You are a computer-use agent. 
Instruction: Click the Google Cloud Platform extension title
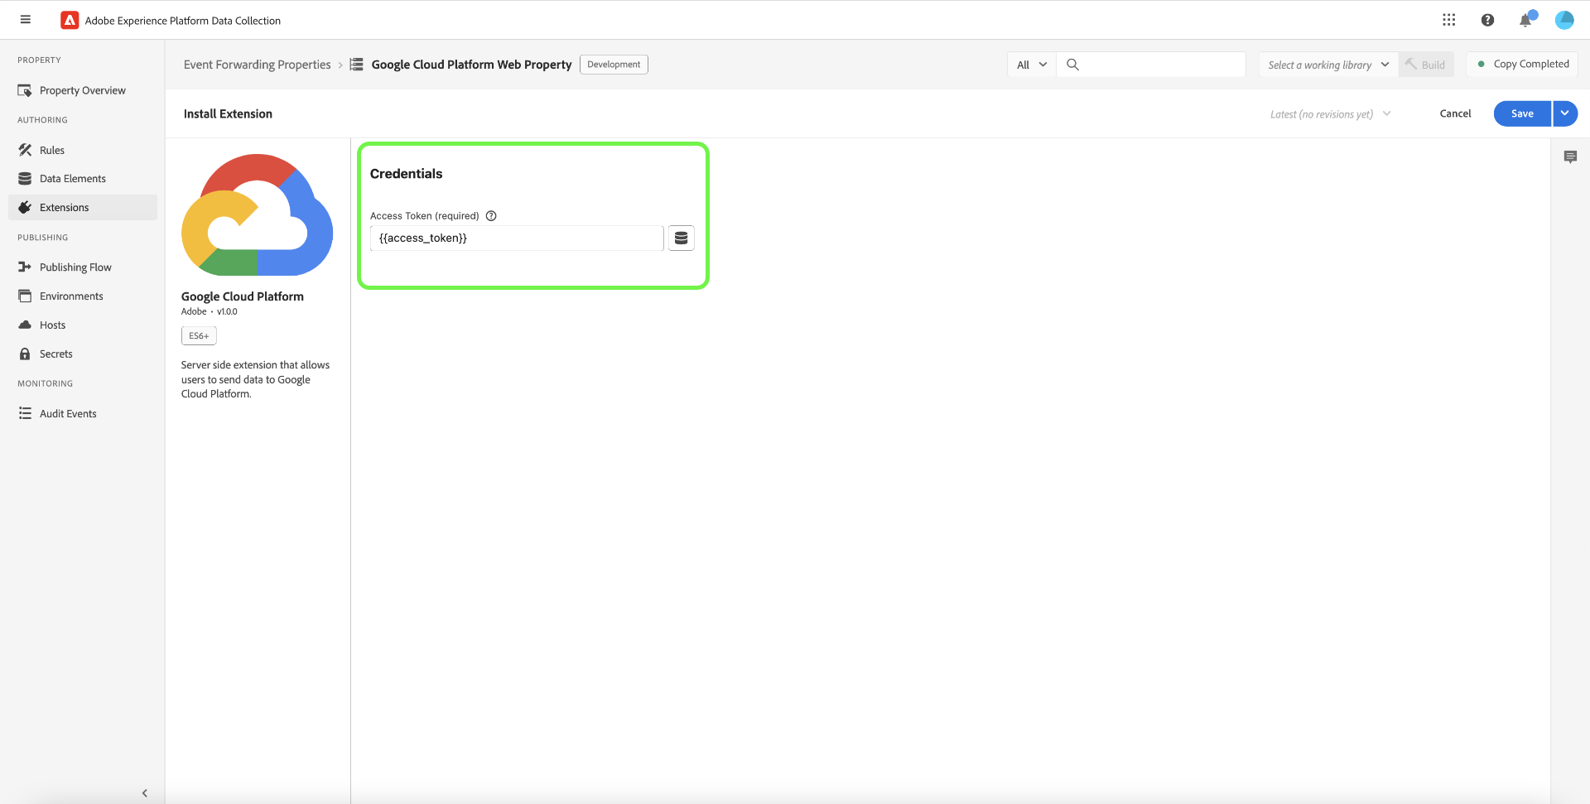coord(243,296)
